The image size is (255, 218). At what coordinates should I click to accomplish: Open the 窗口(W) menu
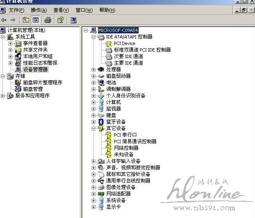pos(84,10)
